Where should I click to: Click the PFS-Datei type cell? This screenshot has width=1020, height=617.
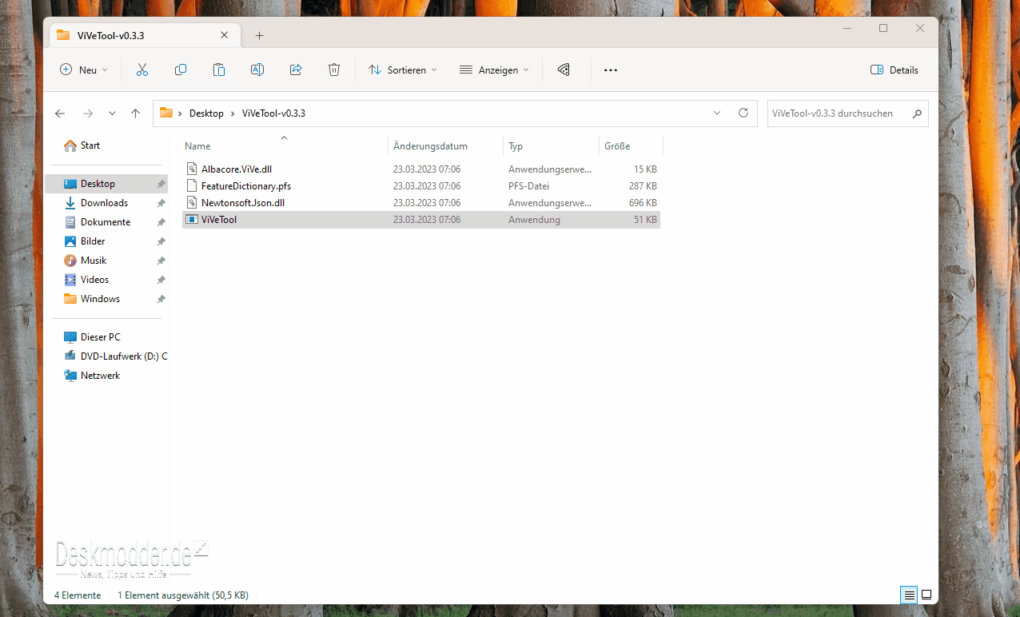pos(528,186)
